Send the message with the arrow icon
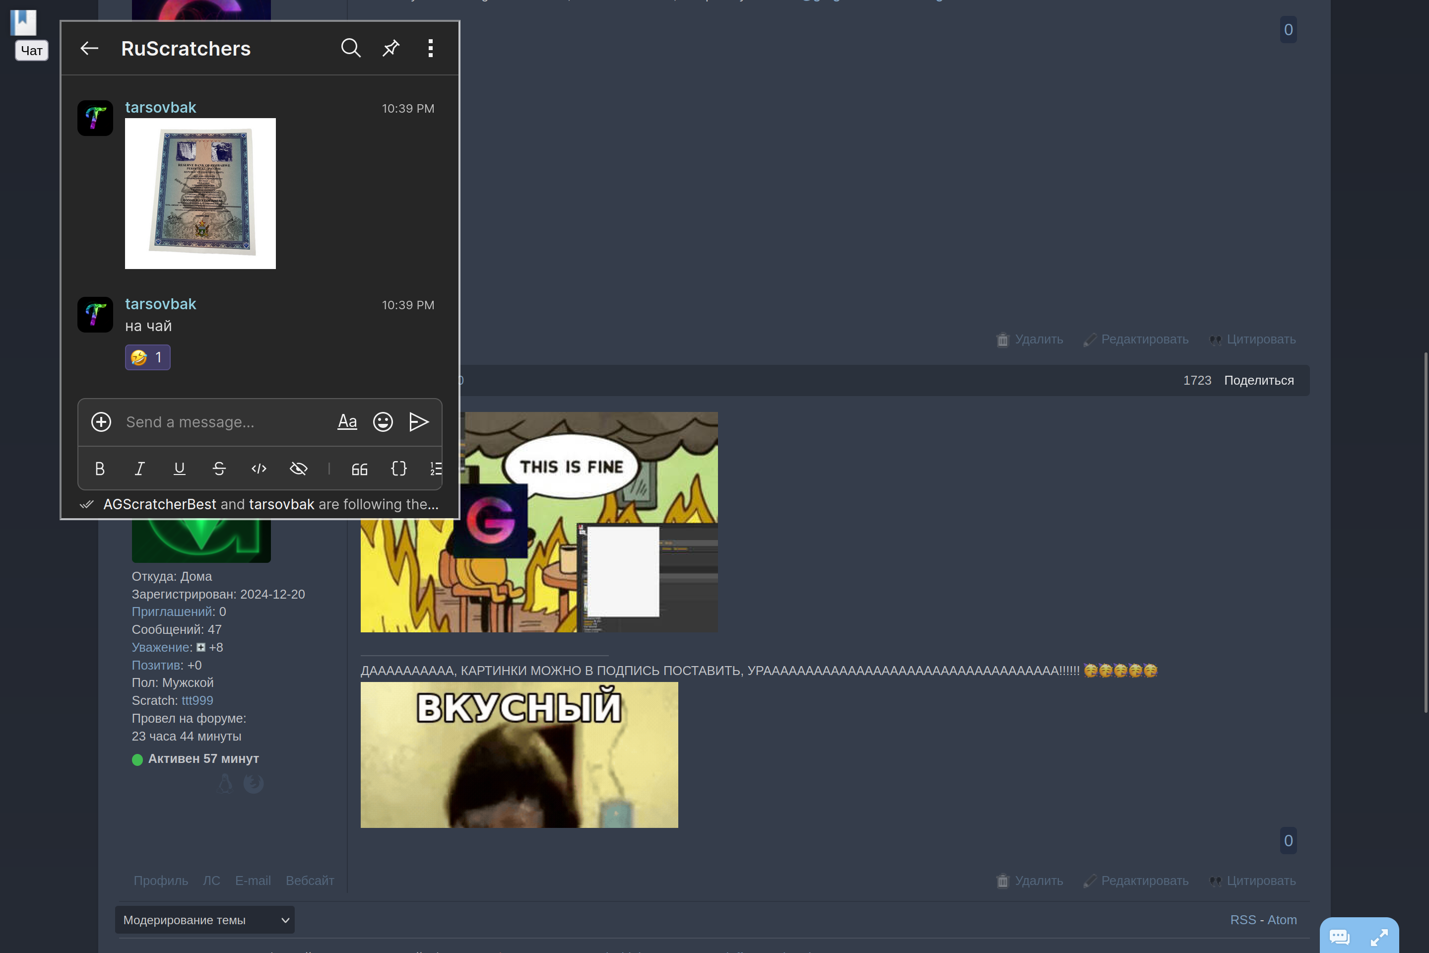The height and width of the screenshot is (953, 1429). [x=419, y=422]
